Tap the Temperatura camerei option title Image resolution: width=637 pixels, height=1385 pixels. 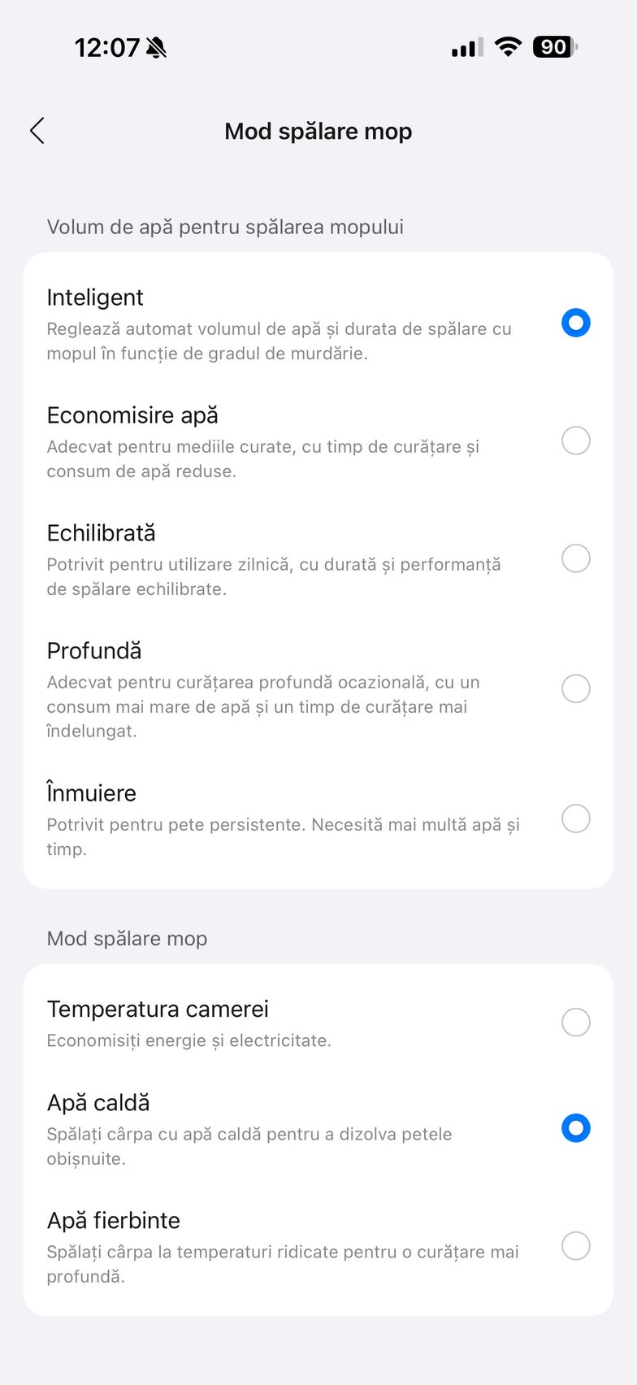pyautogui.click(x=158, y=1009)
